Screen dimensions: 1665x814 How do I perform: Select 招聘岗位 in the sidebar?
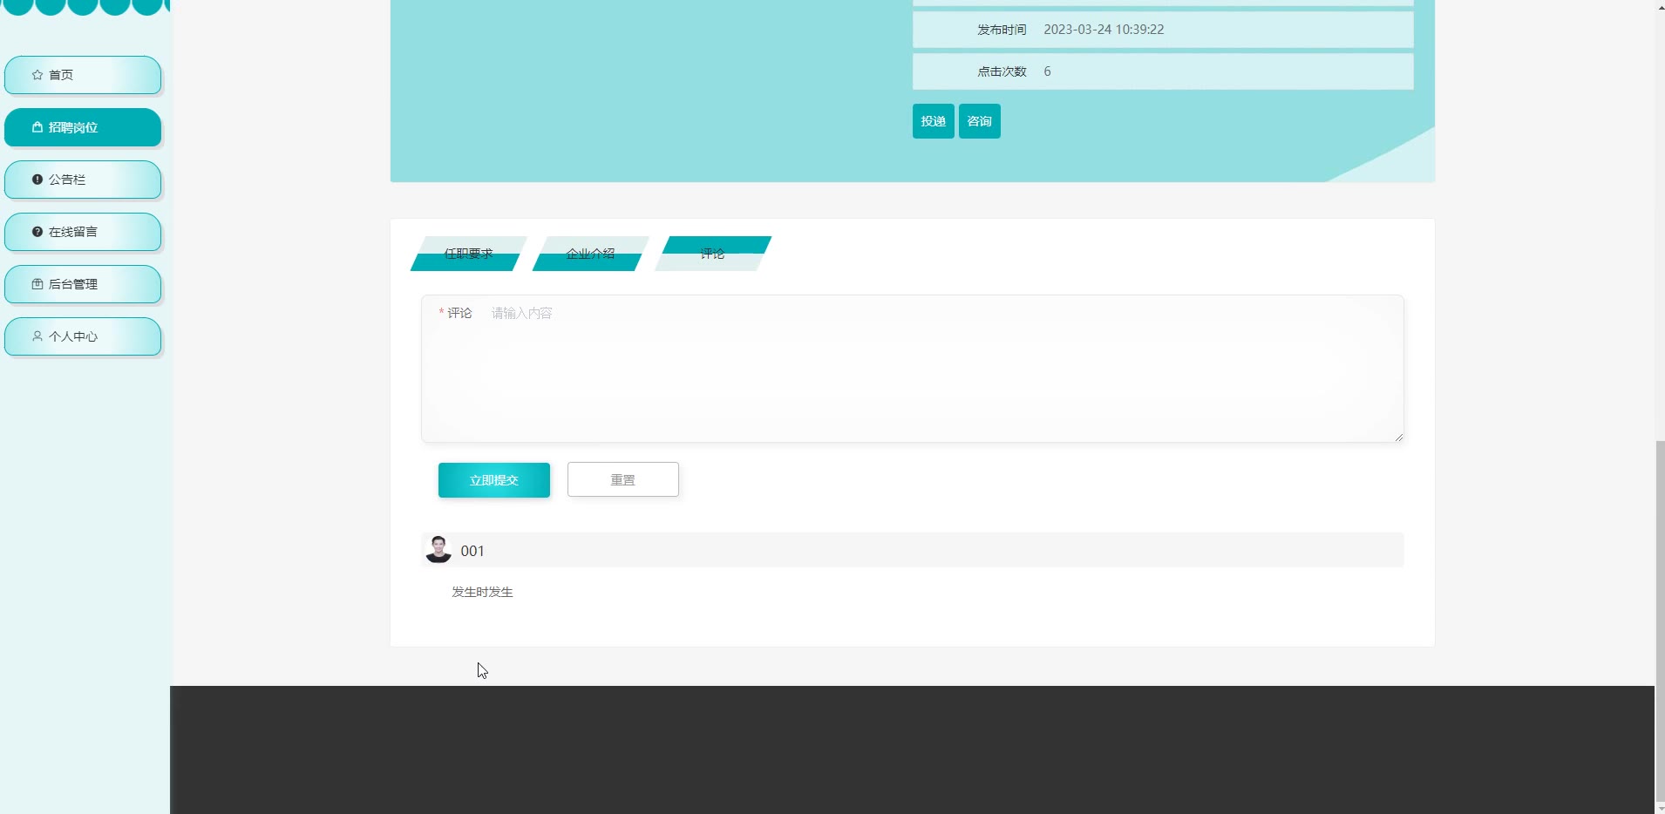83,127
